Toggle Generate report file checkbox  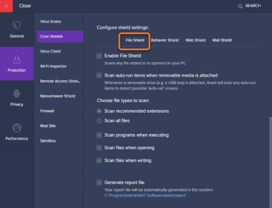pos(99,183)
